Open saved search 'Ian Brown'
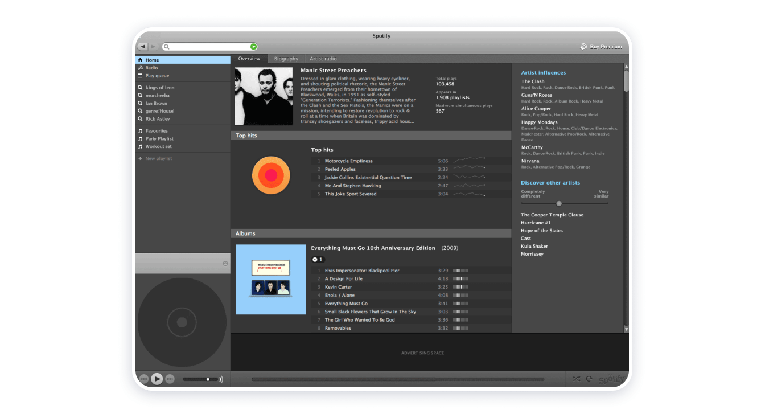The width and height of the screenshot is (765, 418). click(x=183, y=104)
